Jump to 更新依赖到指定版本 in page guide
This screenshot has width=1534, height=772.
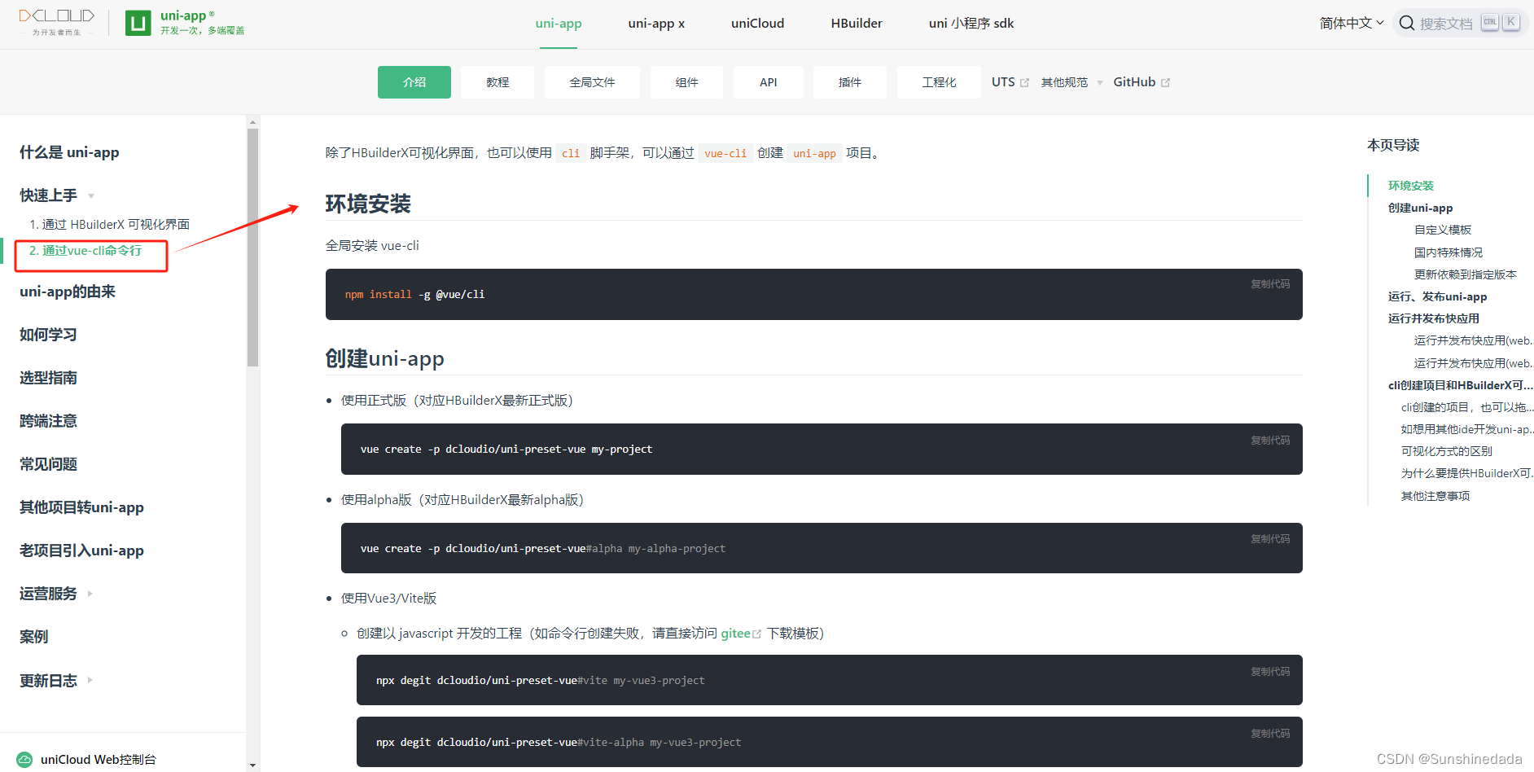click(1465, 274)
